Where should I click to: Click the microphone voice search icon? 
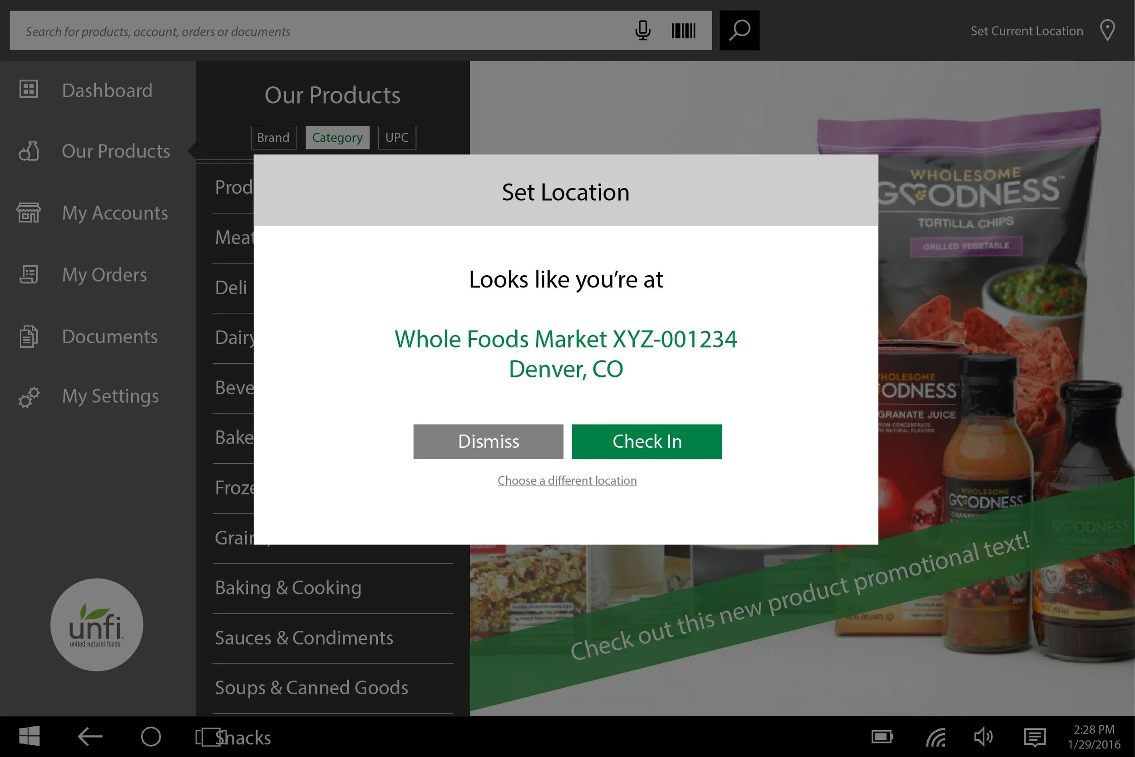click(643, 30)
